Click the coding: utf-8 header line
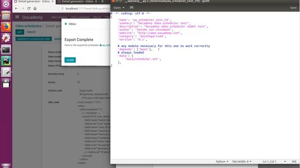This screenshot has height=168, width=300. point(131,14)
